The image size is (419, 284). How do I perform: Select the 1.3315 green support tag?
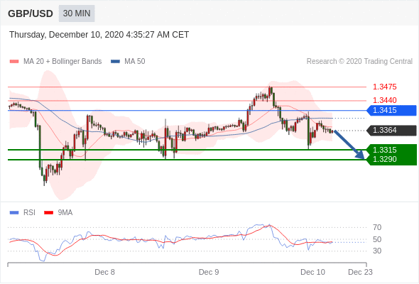click(x=391, y=150)
